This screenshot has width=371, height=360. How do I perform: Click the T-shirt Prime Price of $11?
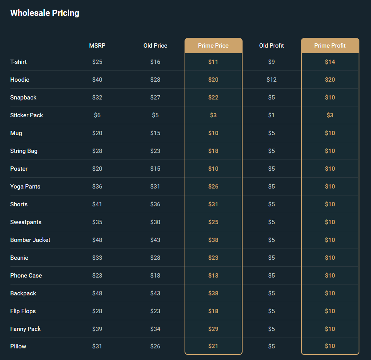[213, 62]
